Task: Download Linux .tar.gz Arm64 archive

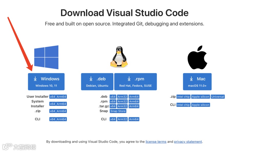Action: pos(134,106)
